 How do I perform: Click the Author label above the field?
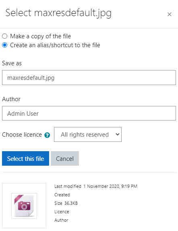click(x=11, y=99)
